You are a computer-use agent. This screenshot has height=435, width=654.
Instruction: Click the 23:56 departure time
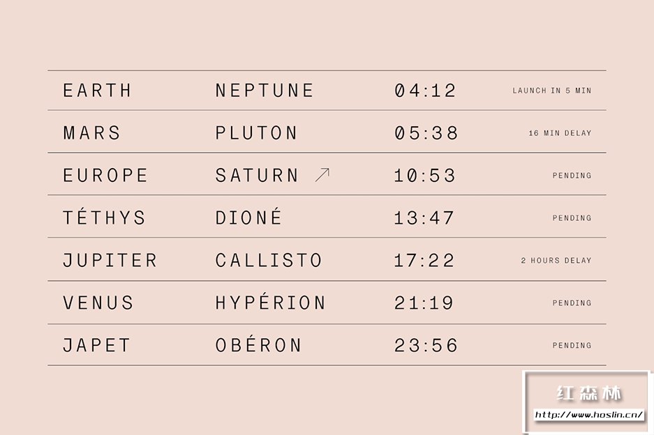coord(426,346)
